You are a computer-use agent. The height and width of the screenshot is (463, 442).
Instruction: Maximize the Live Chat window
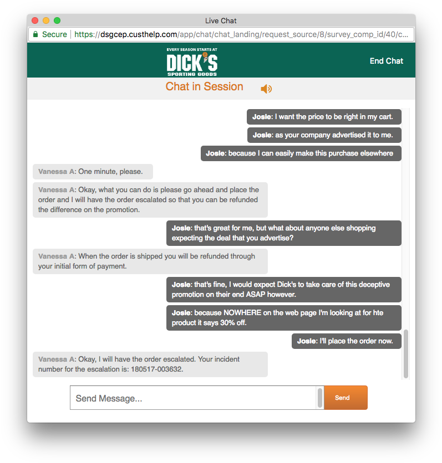pyautogui.click(x=57, y=20)
